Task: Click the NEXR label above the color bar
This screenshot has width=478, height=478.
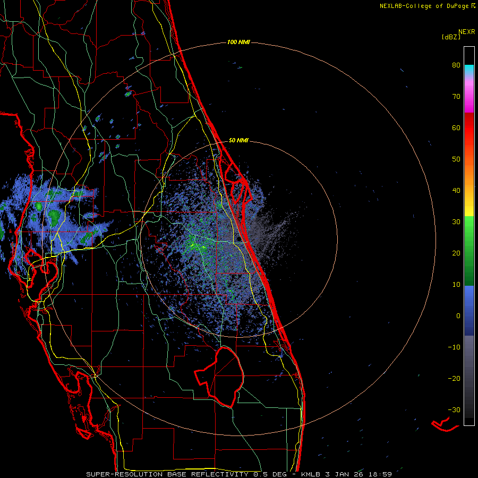Action: pos(466,32)
